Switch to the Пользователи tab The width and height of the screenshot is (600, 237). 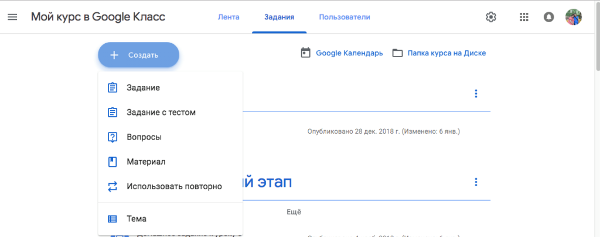point(345,17)
